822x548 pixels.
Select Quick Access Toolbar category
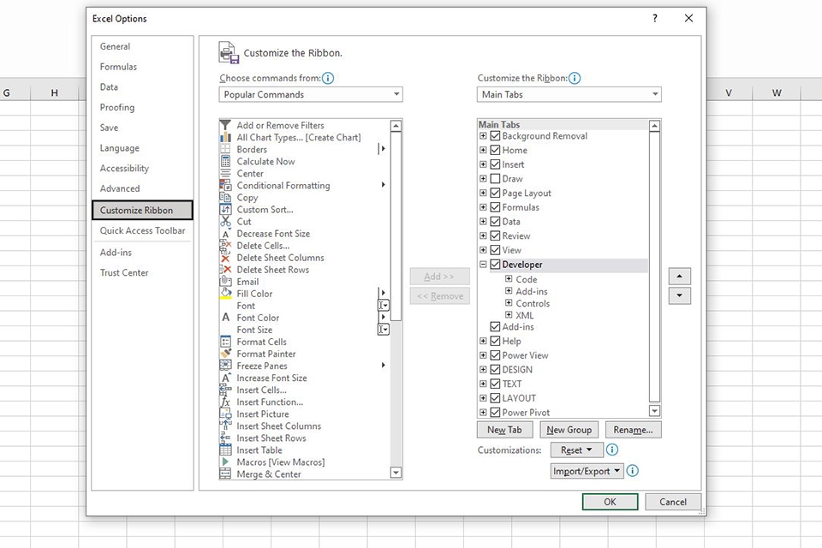[x=143, y=230]
